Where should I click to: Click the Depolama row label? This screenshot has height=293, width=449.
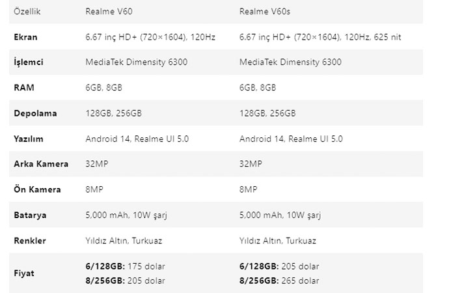[35, 113]
